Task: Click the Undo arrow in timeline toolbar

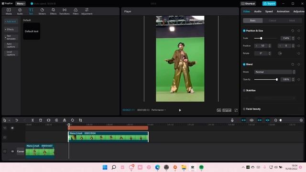Action: [17, 120]
